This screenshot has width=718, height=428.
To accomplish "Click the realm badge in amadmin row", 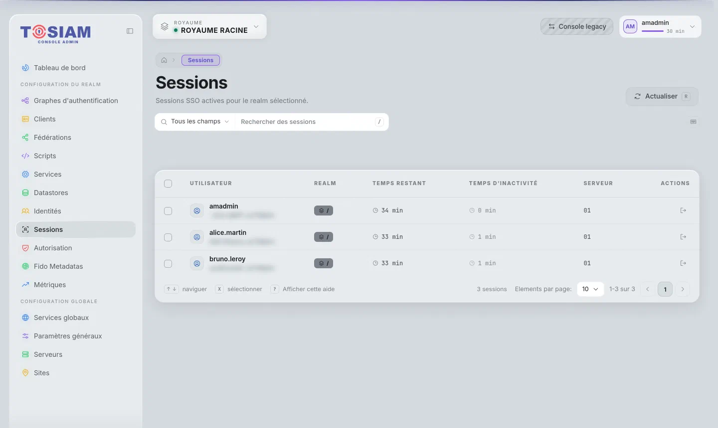I will point(324,211).
